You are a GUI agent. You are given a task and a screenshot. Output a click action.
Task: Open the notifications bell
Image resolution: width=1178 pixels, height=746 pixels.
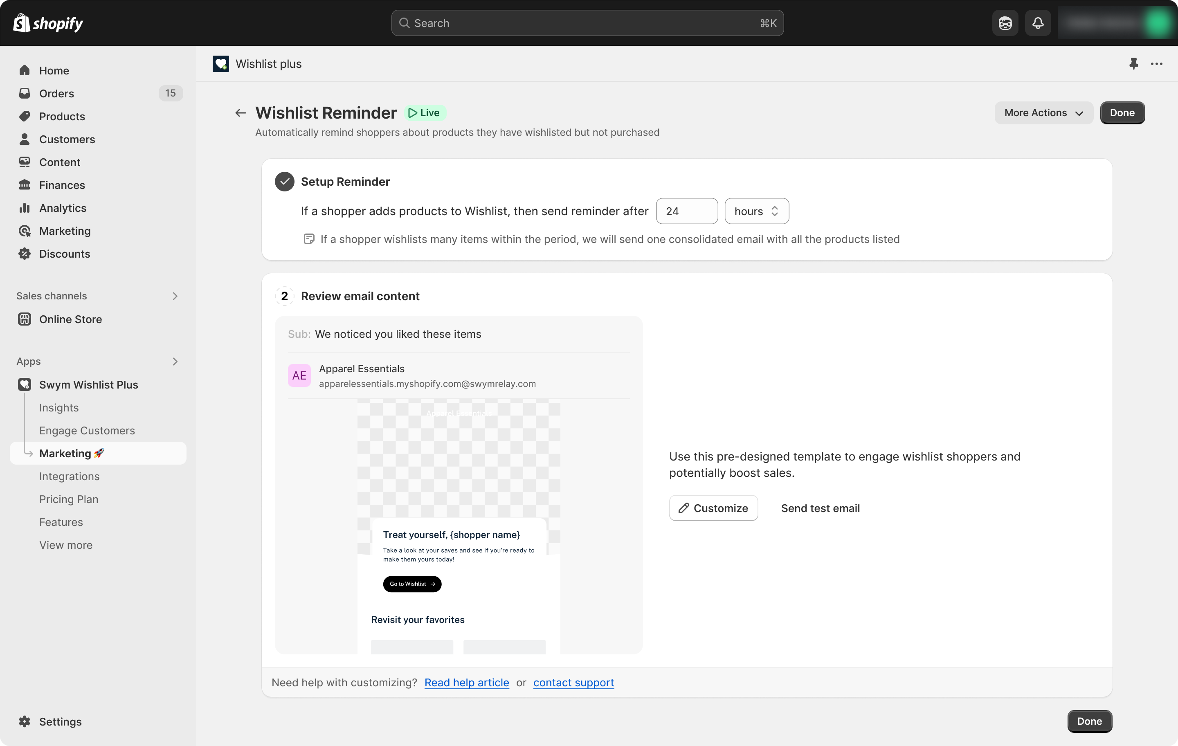coord(1038,23)
